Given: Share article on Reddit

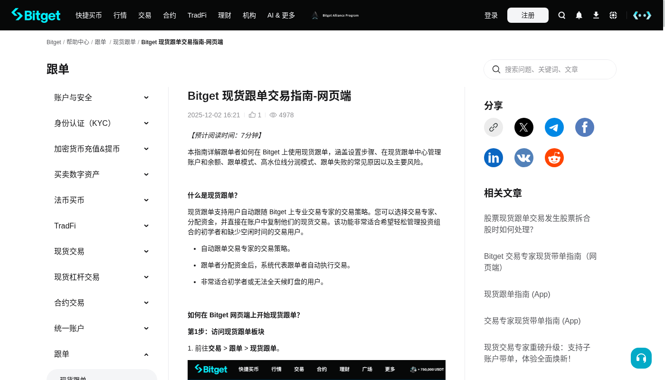Looking at the screenshot, I should click(554, 158).
